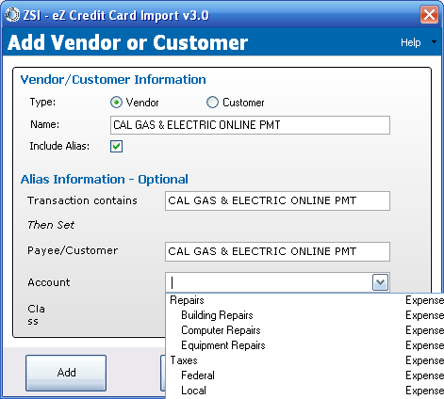The image size is (444, 399).
Task: Click the Name input field
Action: pos(250,125)
